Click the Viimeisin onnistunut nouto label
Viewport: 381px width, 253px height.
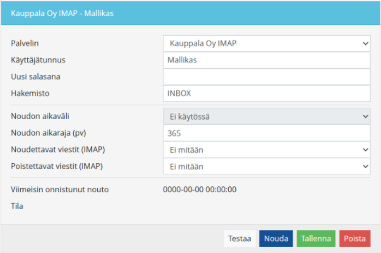(x=60, y=190)
